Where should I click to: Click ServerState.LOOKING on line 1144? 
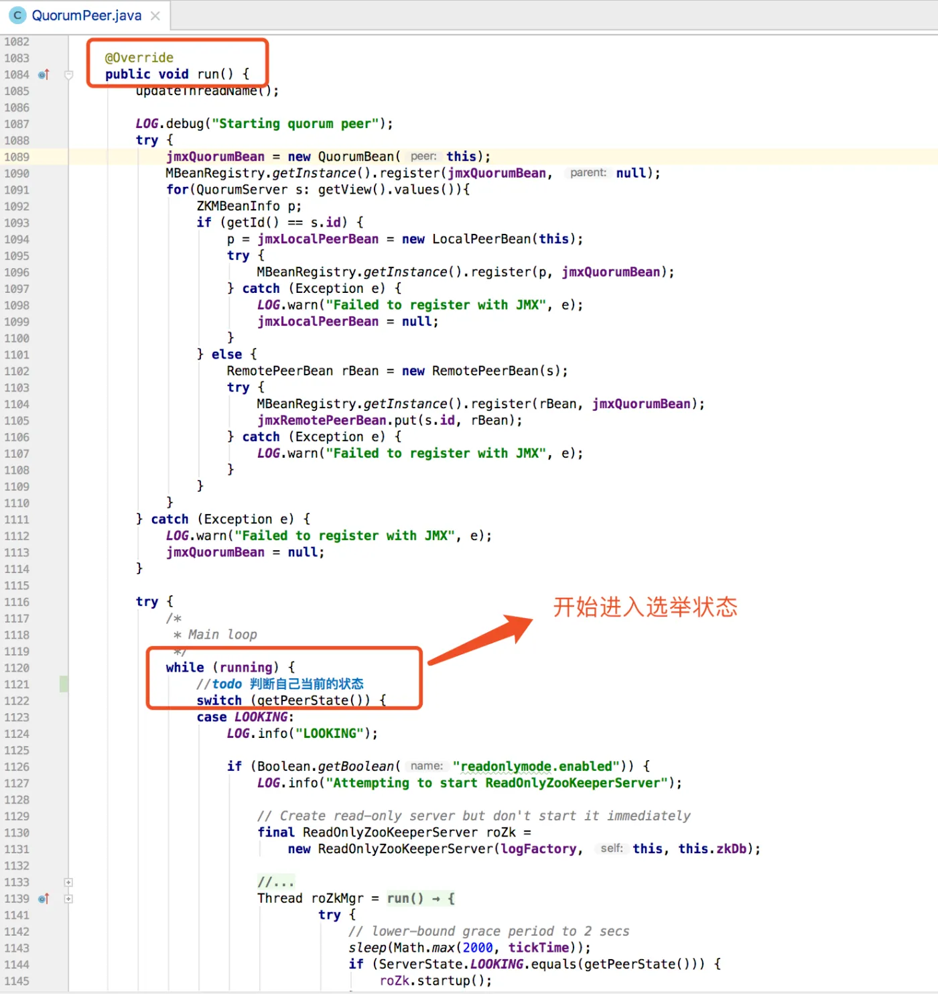click(x=451, y=965)
